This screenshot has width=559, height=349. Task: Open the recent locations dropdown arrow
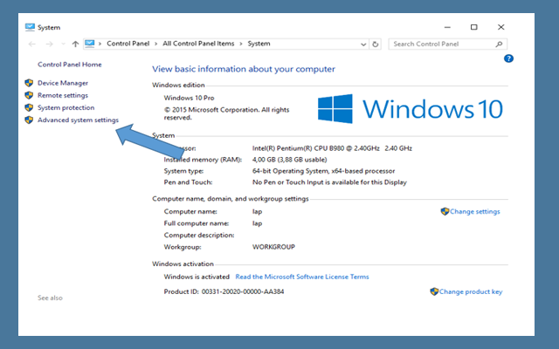[62, 44]
